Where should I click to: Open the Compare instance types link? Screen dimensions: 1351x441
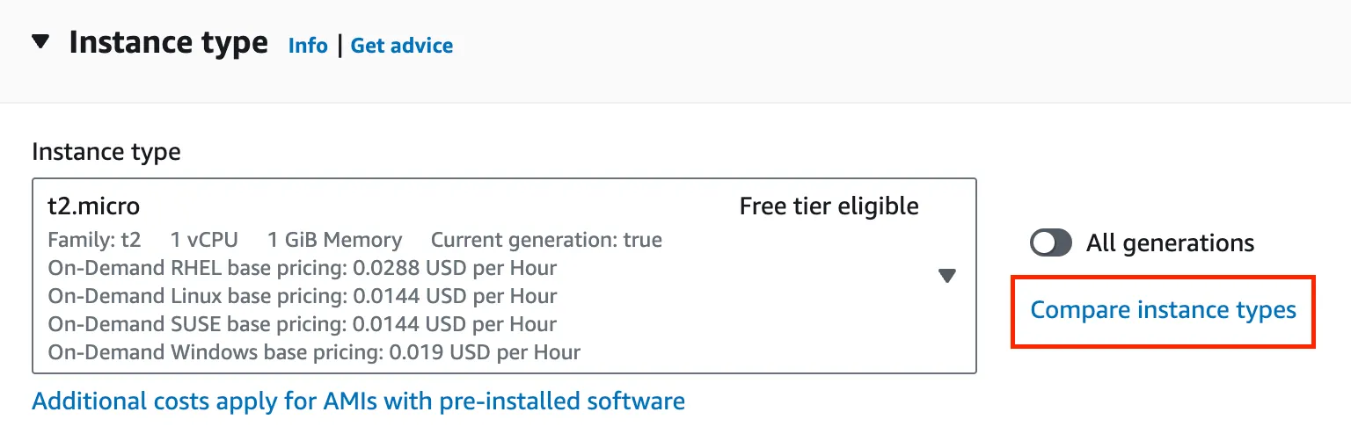point(1163,310)
